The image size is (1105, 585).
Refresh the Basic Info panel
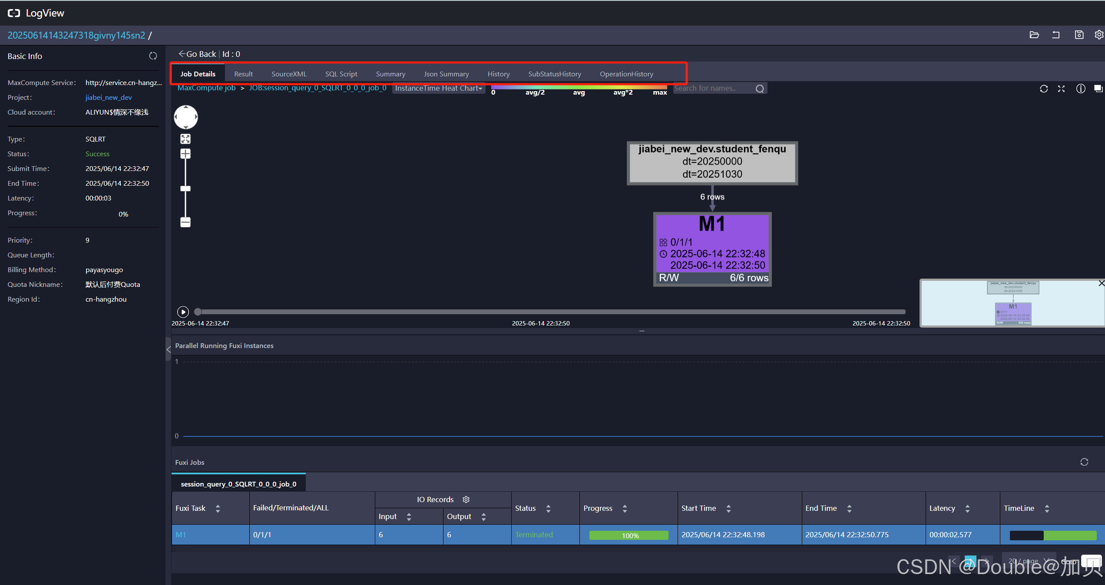coord(153,56)
